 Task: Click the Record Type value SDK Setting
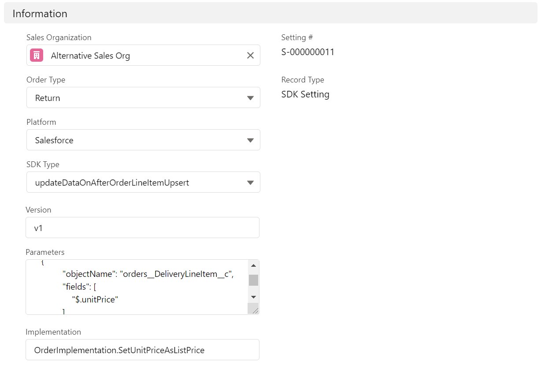[305, 94]
